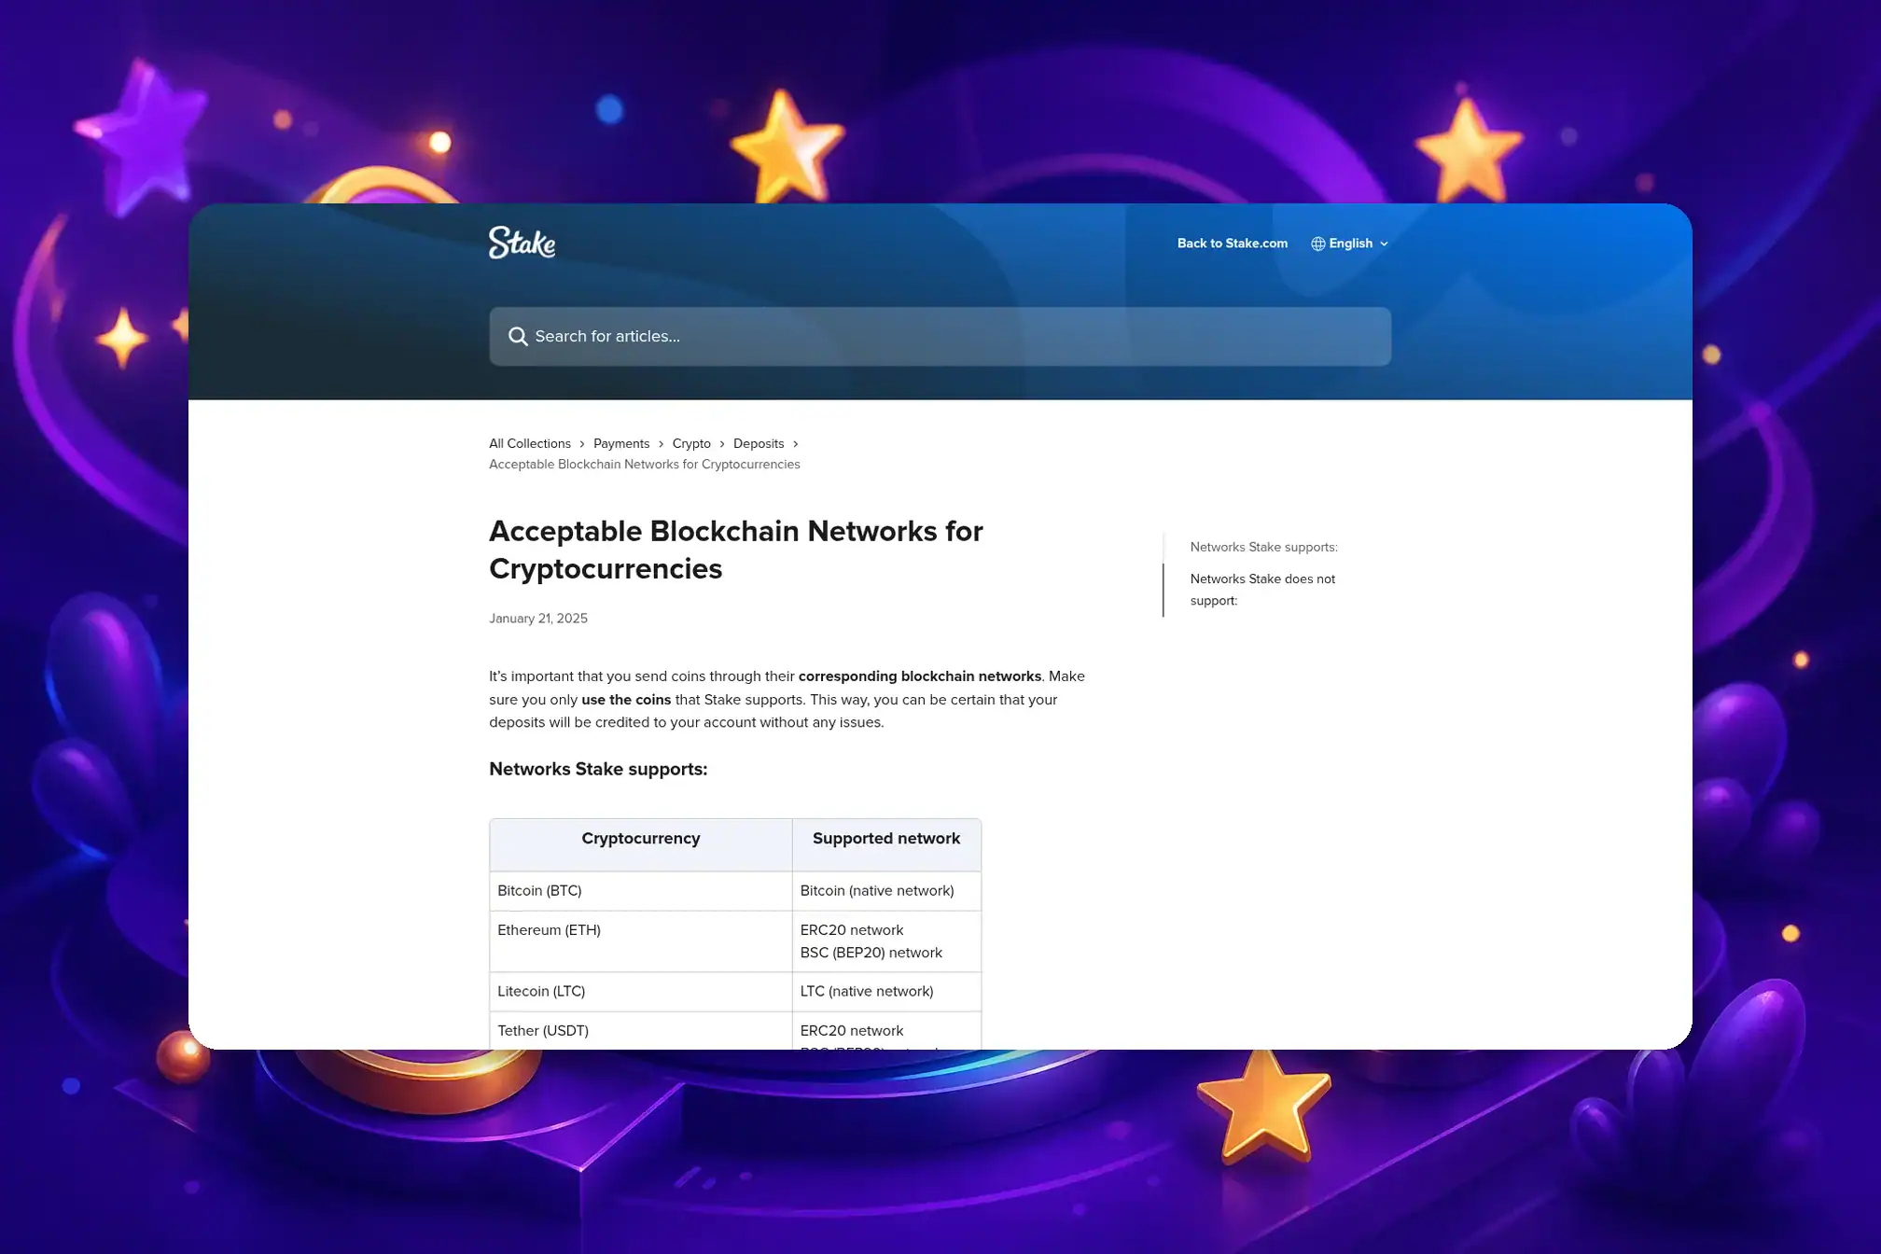Select the Litecoin (LTC) cell
Image resolution: width=1881 pixels, height=1254 pixels.
point(641,992)
